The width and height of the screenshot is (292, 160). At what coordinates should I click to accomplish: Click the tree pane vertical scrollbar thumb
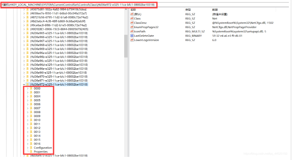coord(126,46)
